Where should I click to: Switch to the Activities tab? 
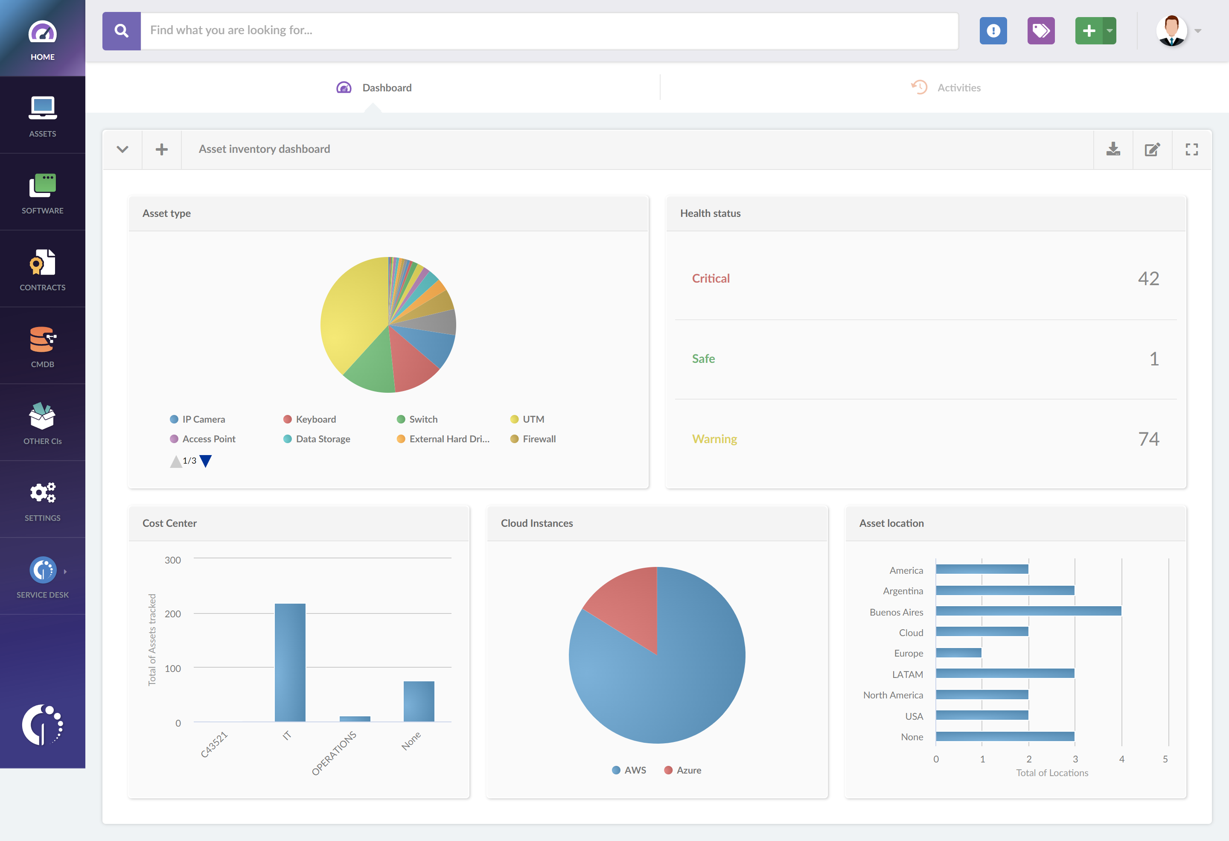945,87
